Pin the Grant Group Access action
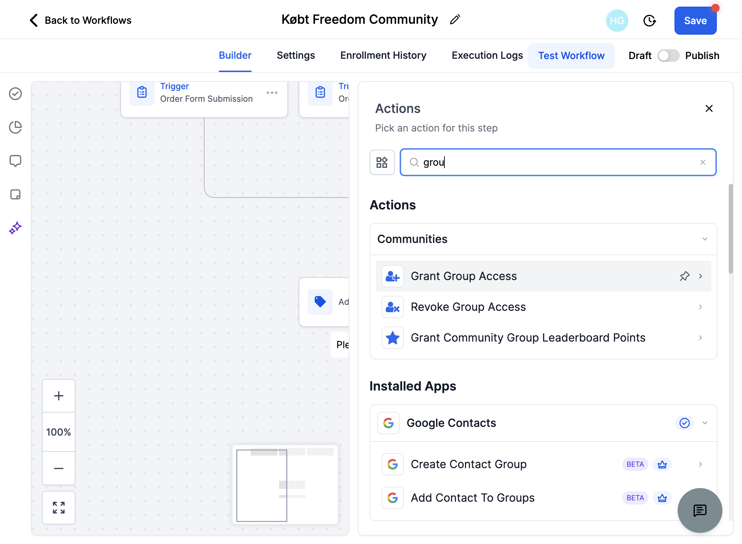742x544 pixels. tap(684, 276)
